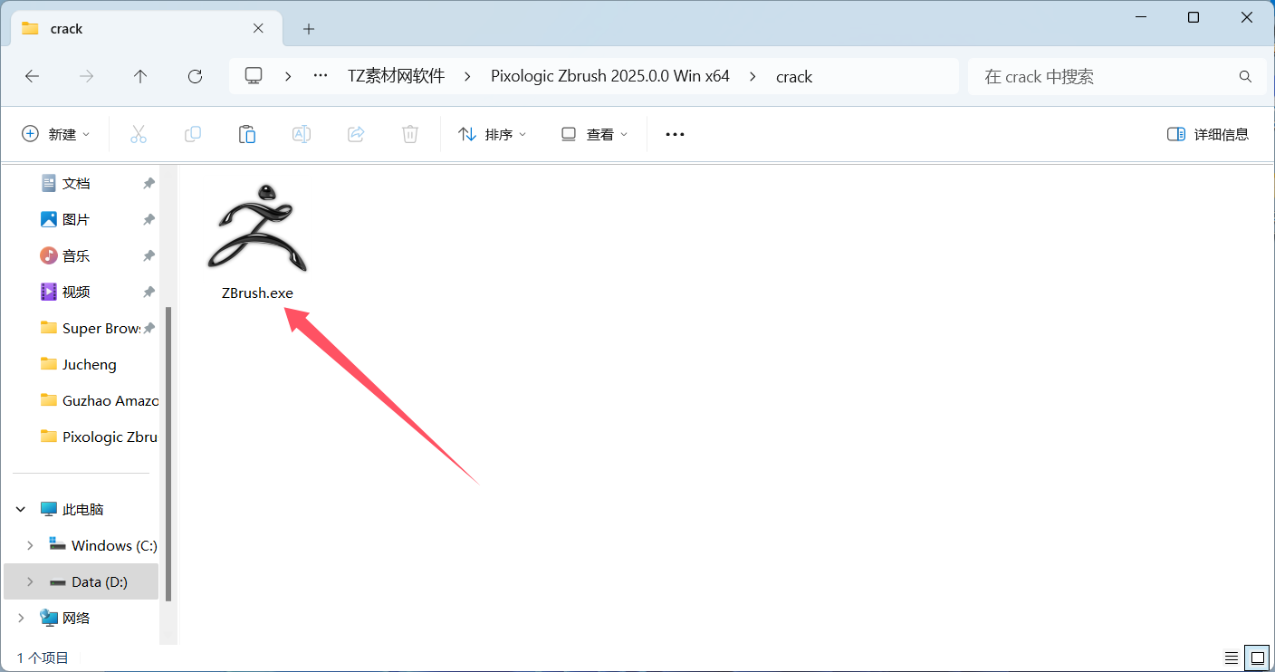Unpin 图片 using its pin icon
1275x672 pixels.
click(149, 219)
